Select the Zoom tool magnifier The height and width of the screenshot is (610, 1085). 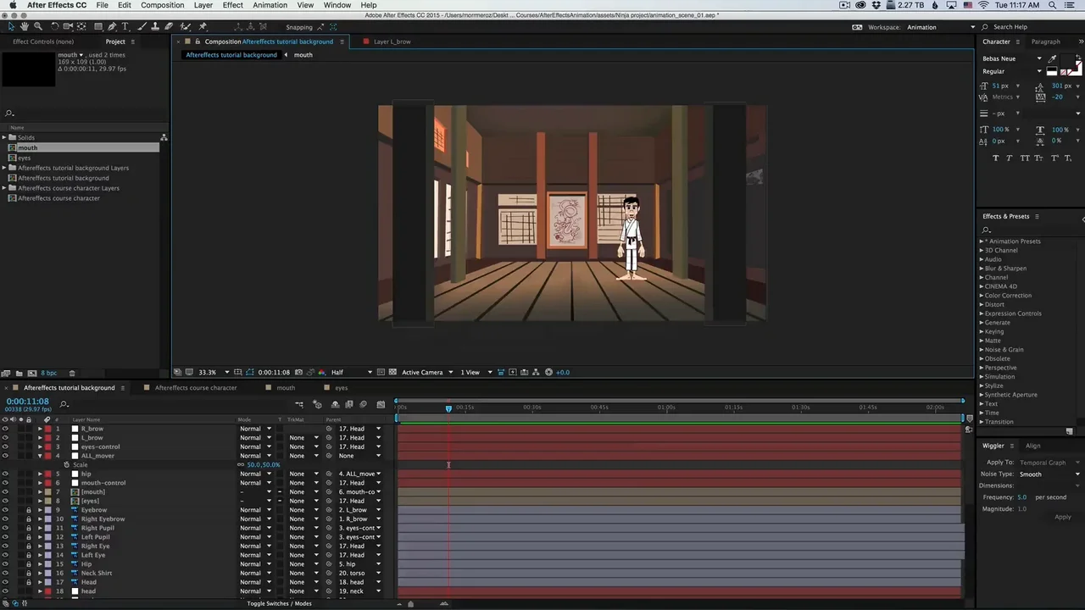(37, 27)
